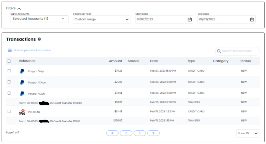Image resolution: width=266 pixels, height=144 pixels.
Task: Click the End Date input field
Action: tap(226, 19)
